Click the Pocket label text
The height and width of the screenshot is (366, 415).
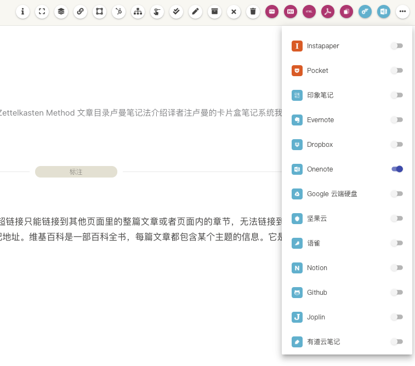pos(317,71)
